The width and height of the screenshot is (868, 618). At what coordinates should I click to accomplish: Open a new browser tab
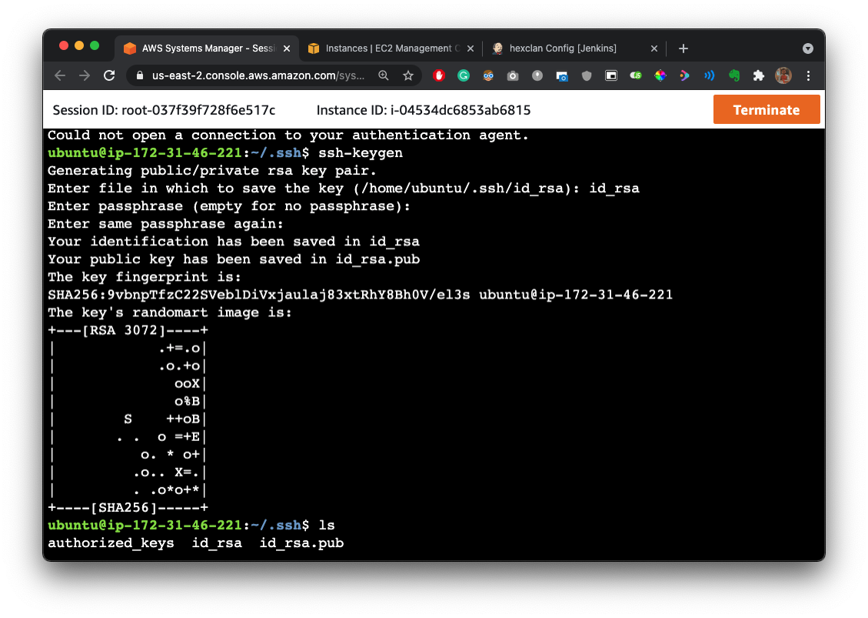pyautogui.click(x=683, y=48)
